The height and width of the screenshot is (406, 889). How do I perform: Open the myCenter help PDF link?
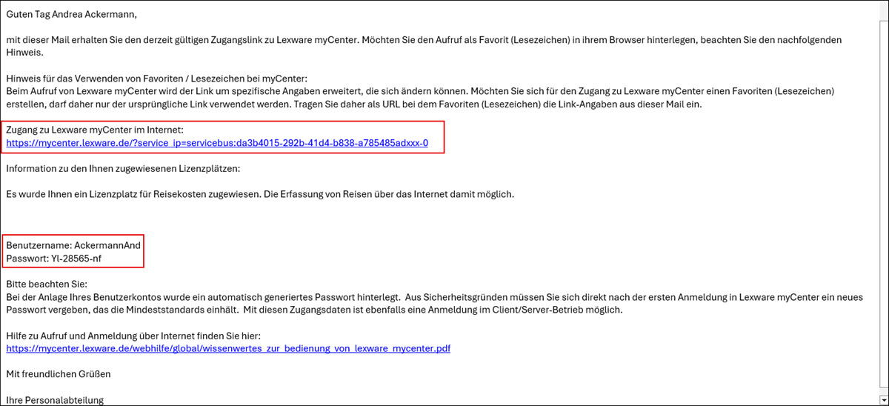click(228, 348)
